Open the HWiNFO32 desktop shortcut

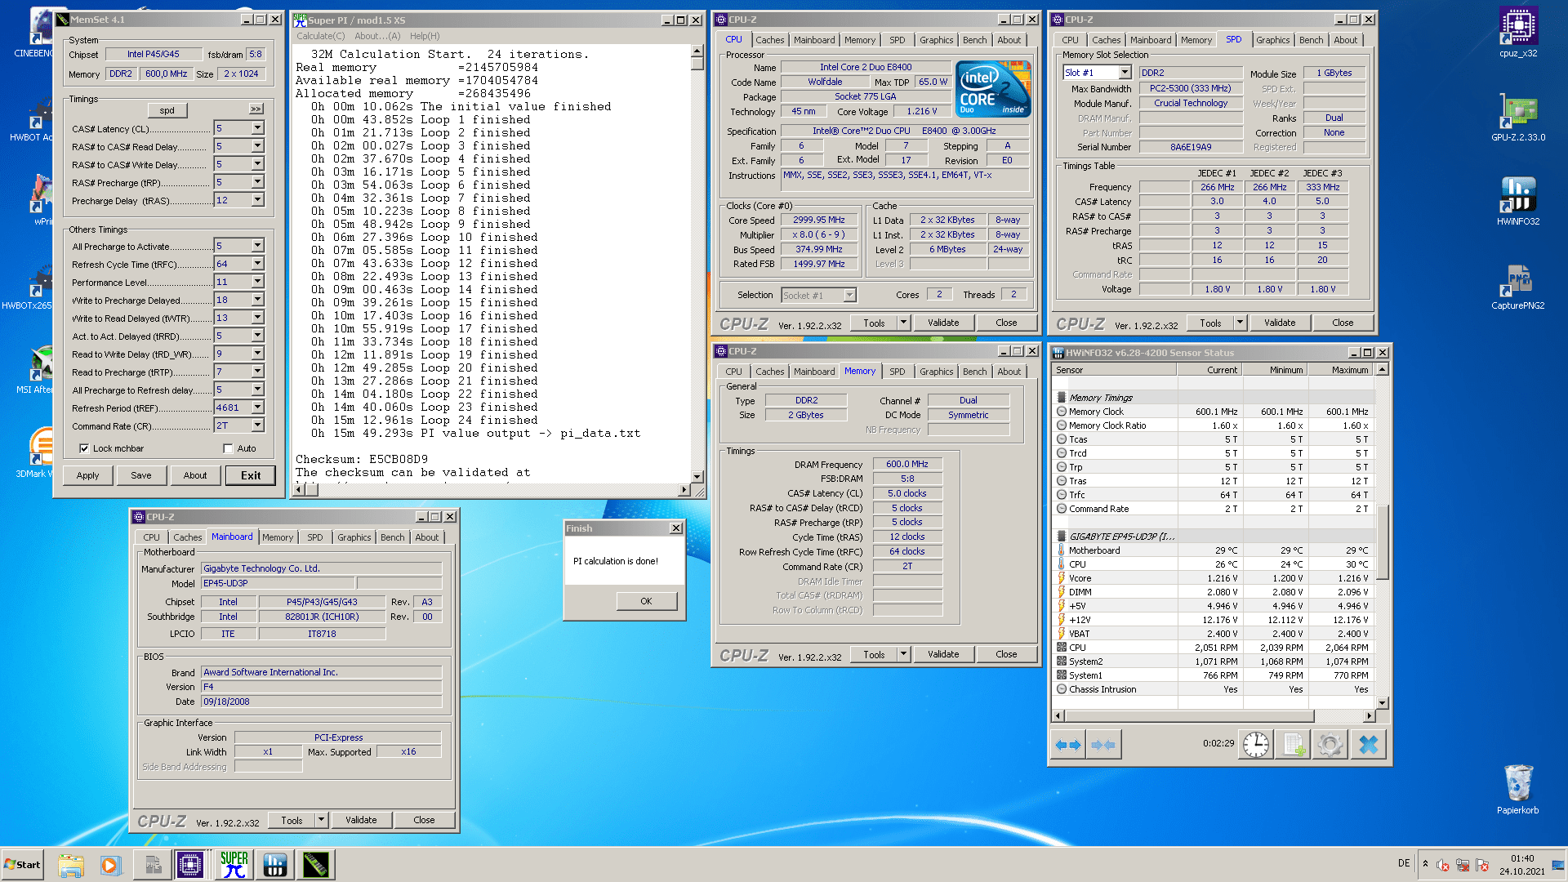coord(1517,201)
